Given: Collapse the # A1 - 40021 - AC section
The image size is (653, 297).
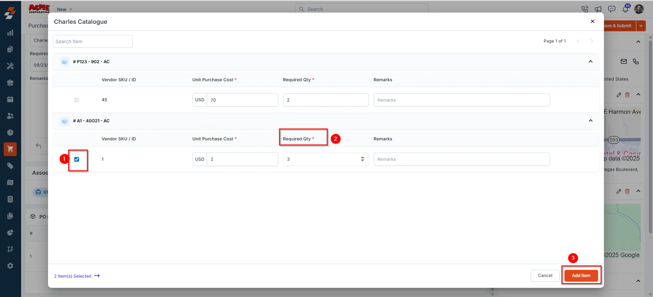Looking at the screenshot, I should [x=591, y=121].
